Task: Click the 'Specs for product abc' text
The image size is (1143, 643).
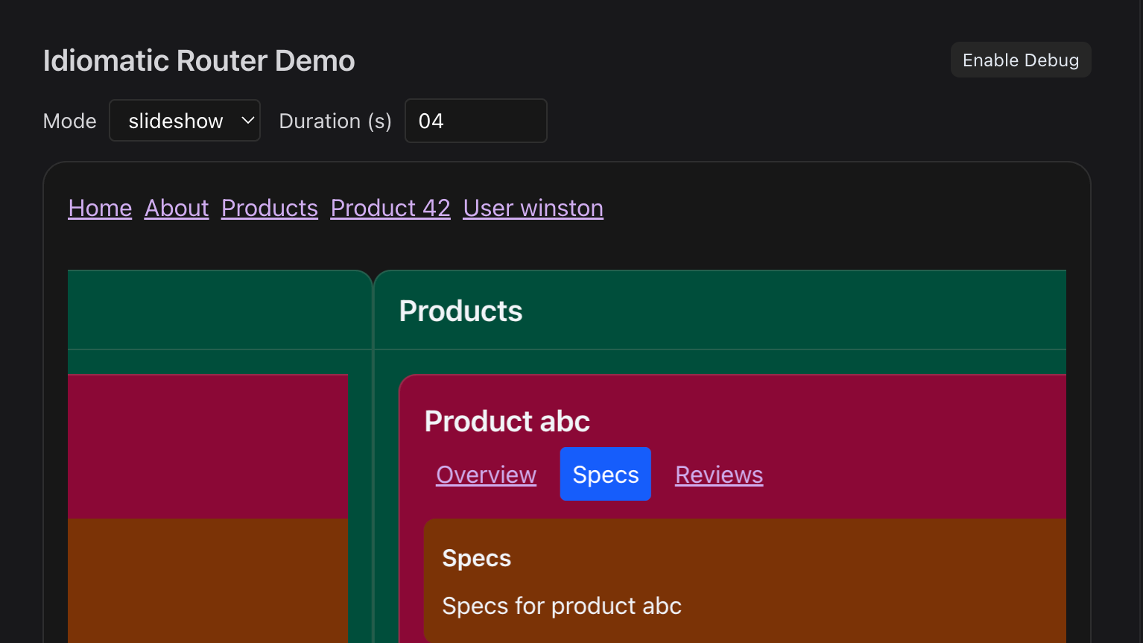Action: click(561, 606)
